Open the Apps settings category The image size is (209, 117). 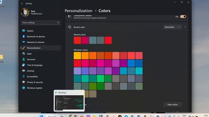pyautogui.click(x=41, y=54)
